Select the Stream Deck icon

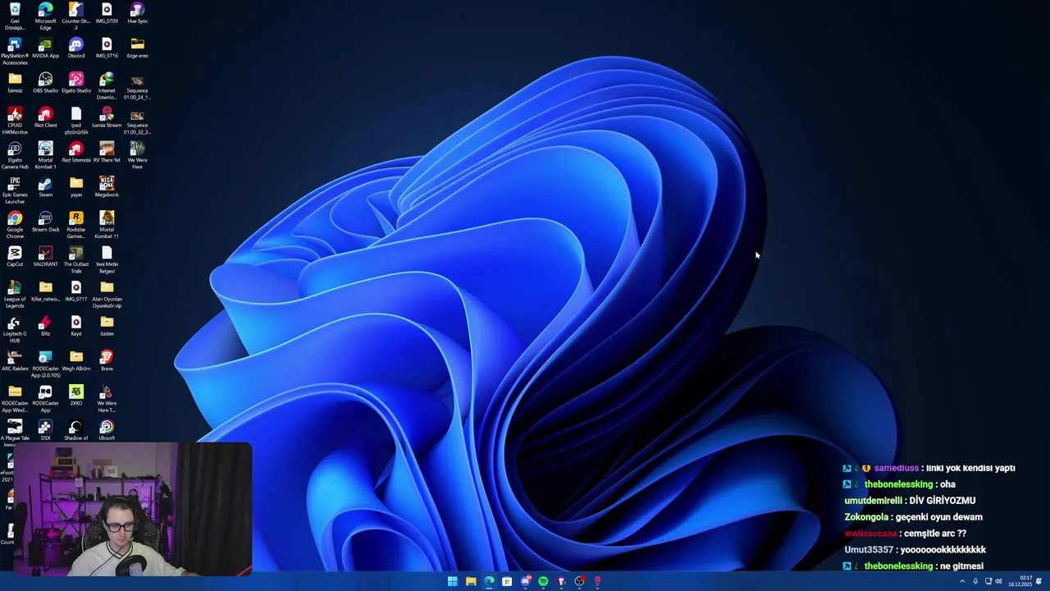tap(45, 222)
